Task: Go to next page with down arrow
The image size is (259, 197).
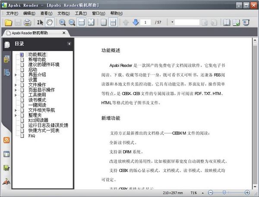Action: pyautogui.click(x=135, y=22)
